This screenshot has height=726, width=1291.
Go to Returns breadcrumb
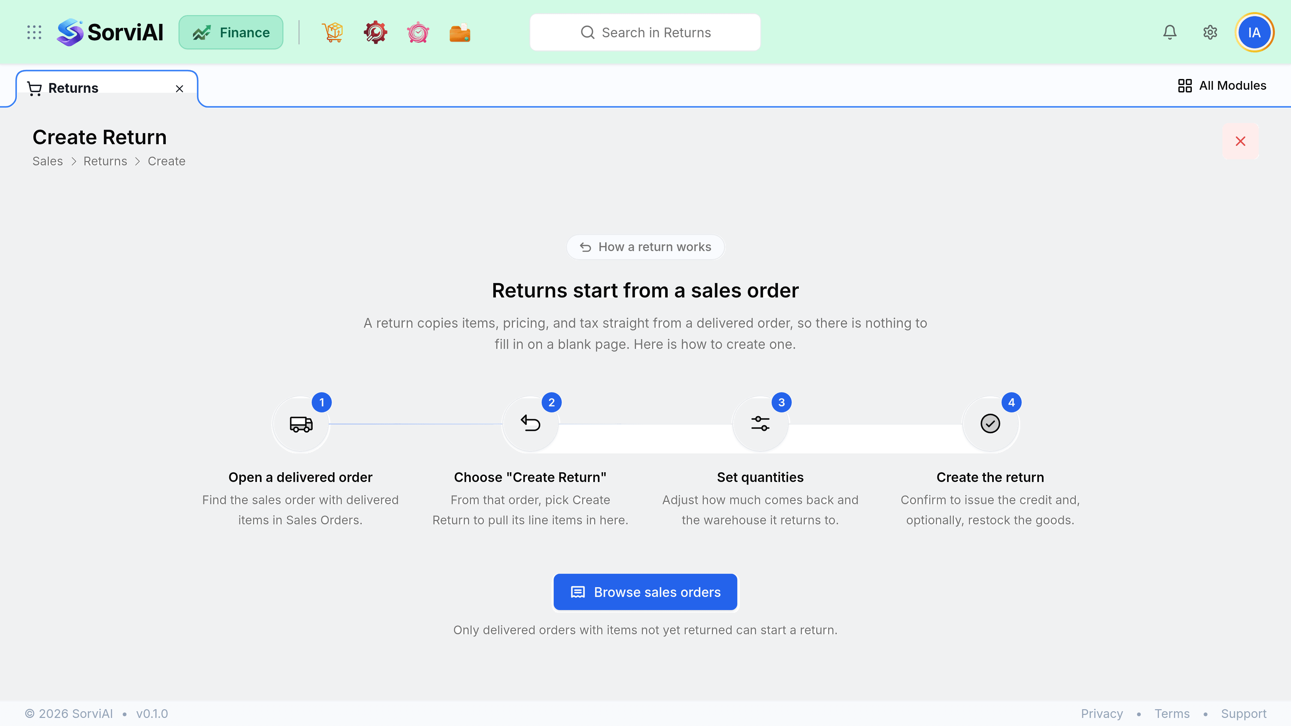click(x=105, y=161)
